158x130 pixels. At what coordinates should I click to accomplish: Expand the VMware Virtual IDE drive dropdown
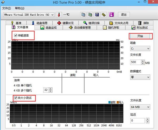click(52, 15)
